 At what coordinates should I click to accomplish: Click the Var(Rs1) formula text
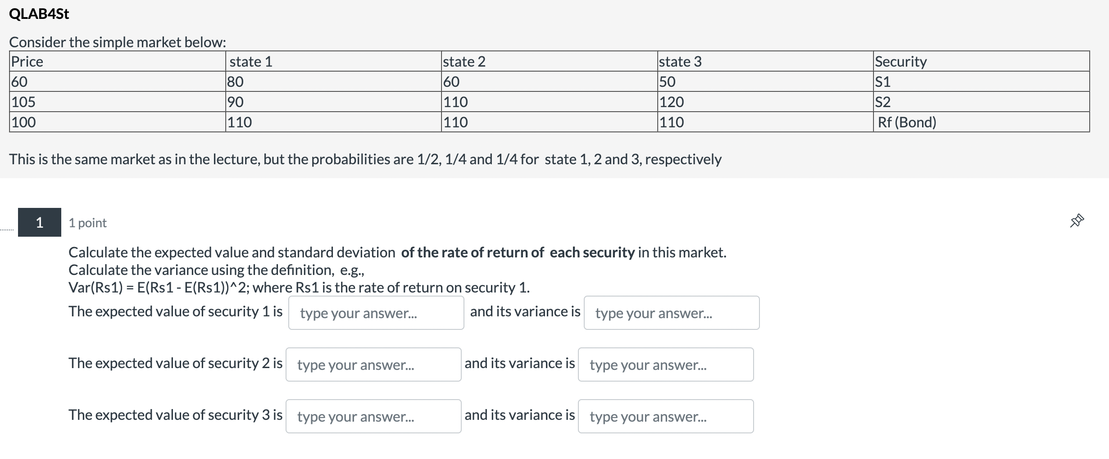point(299,287)
